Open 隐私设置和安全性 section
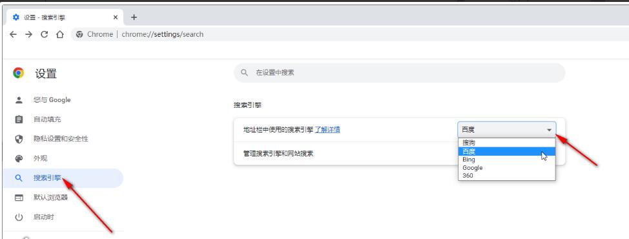This screenshot has height=239, width=629. pyautogui.click(x=63, y=139)
